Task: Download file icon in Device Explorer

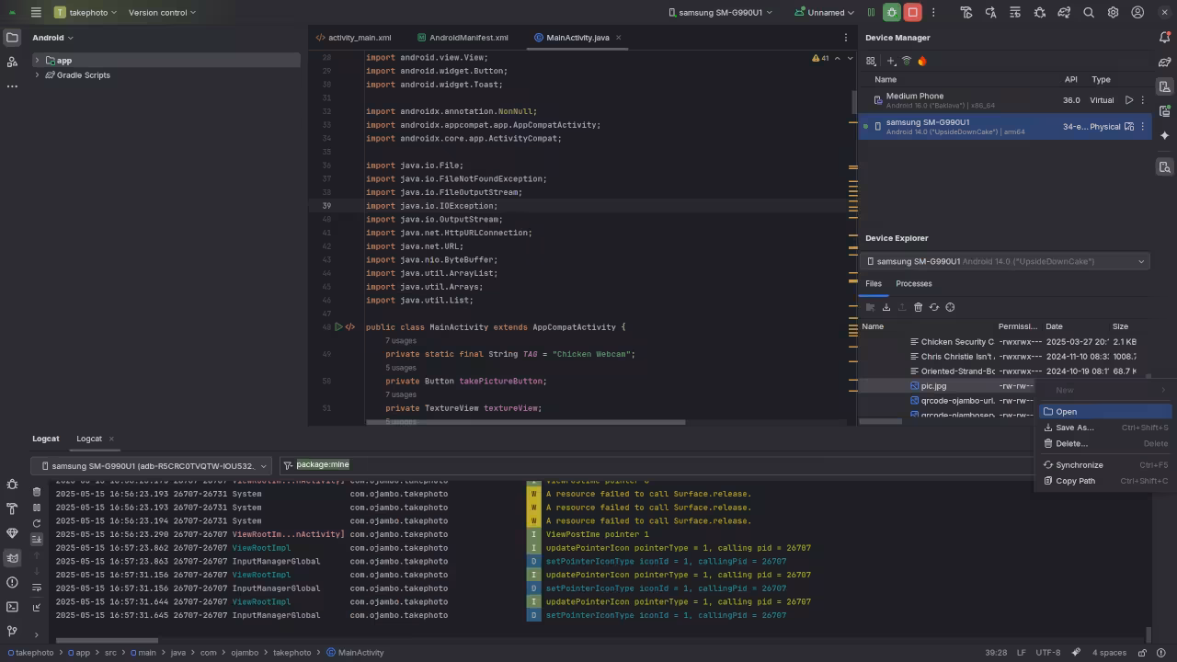Action: tap(886, 307)
